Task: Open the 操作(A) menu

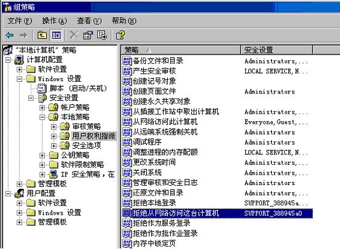Action: tap(55, 21)
